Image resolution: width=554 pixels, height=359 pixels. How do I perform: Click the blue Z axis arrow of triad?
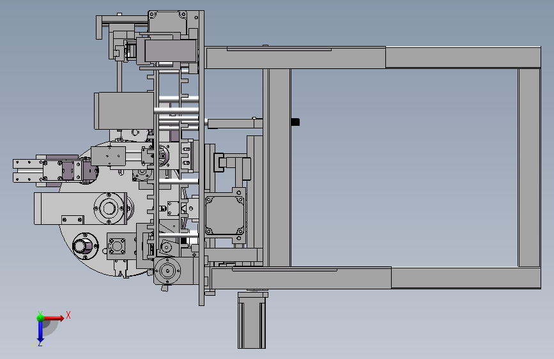tap(40, 332)
